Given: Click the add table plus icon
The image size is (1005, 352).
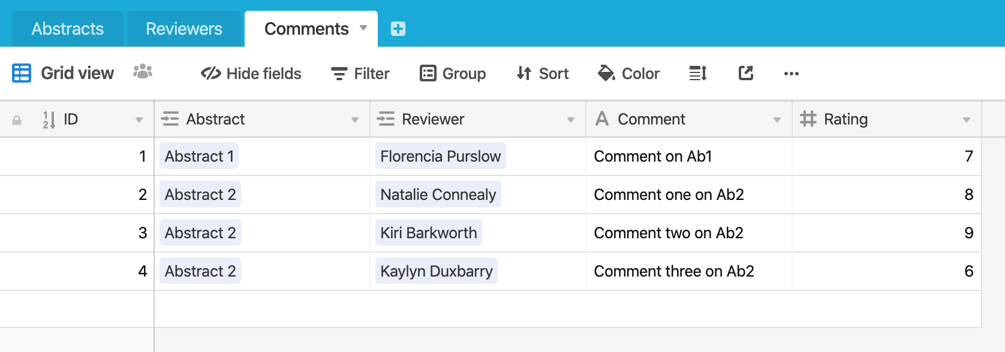Looking at the screenshot, I should 398,29.
